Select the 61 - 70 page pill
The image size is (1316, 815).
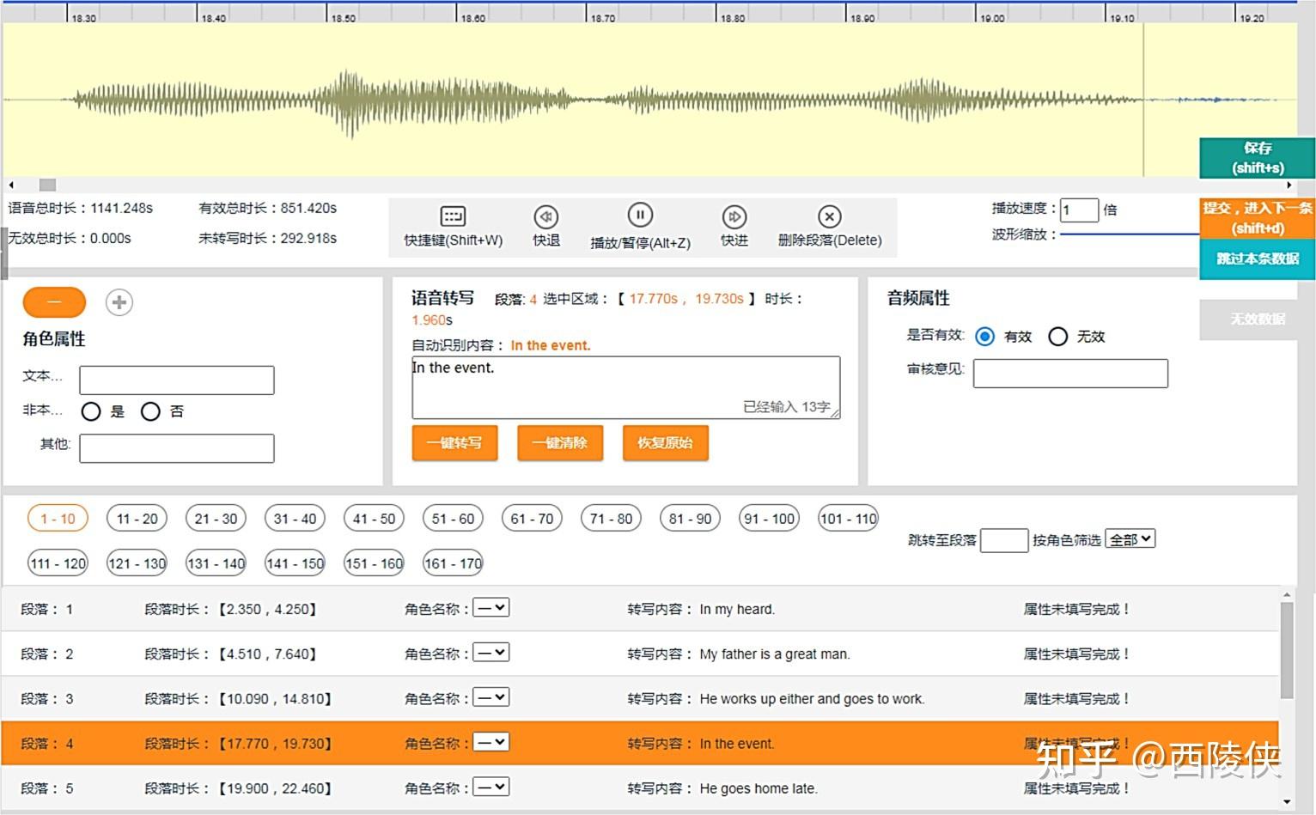[x=532, y=519]
